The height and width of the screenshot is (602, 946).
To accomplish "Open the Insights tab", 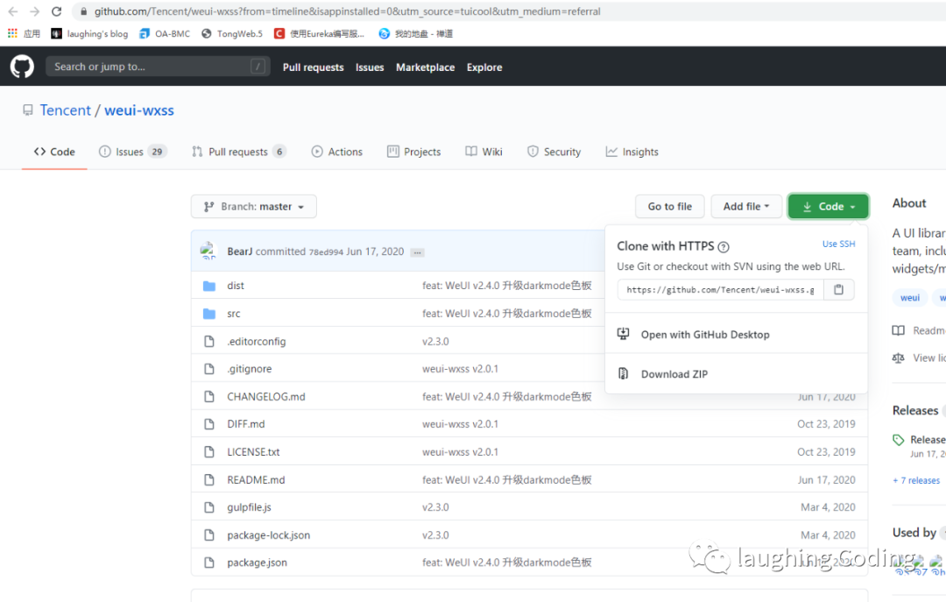I will click(x=632, y=152).
